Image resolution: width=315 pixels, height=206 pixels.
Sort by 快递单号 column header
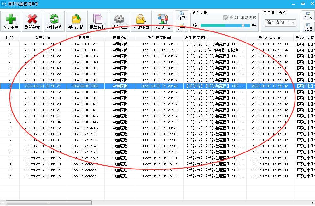point(85,37)
